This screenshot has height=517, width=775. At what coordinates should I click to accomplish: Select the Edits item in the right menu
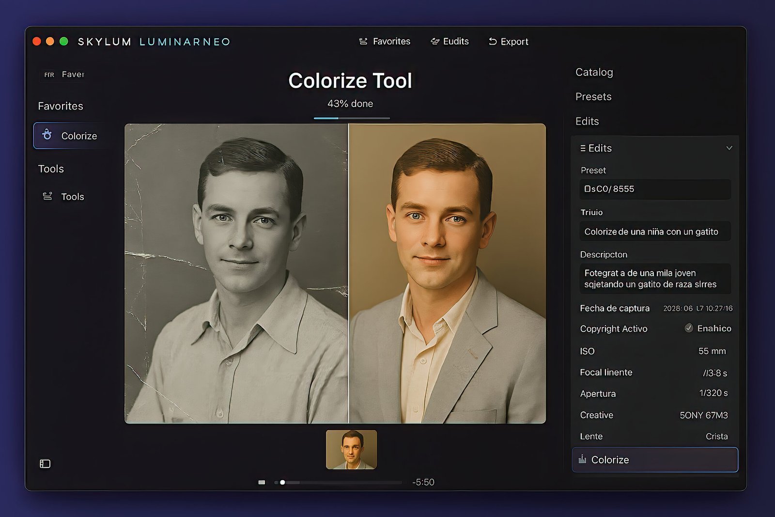587,121
